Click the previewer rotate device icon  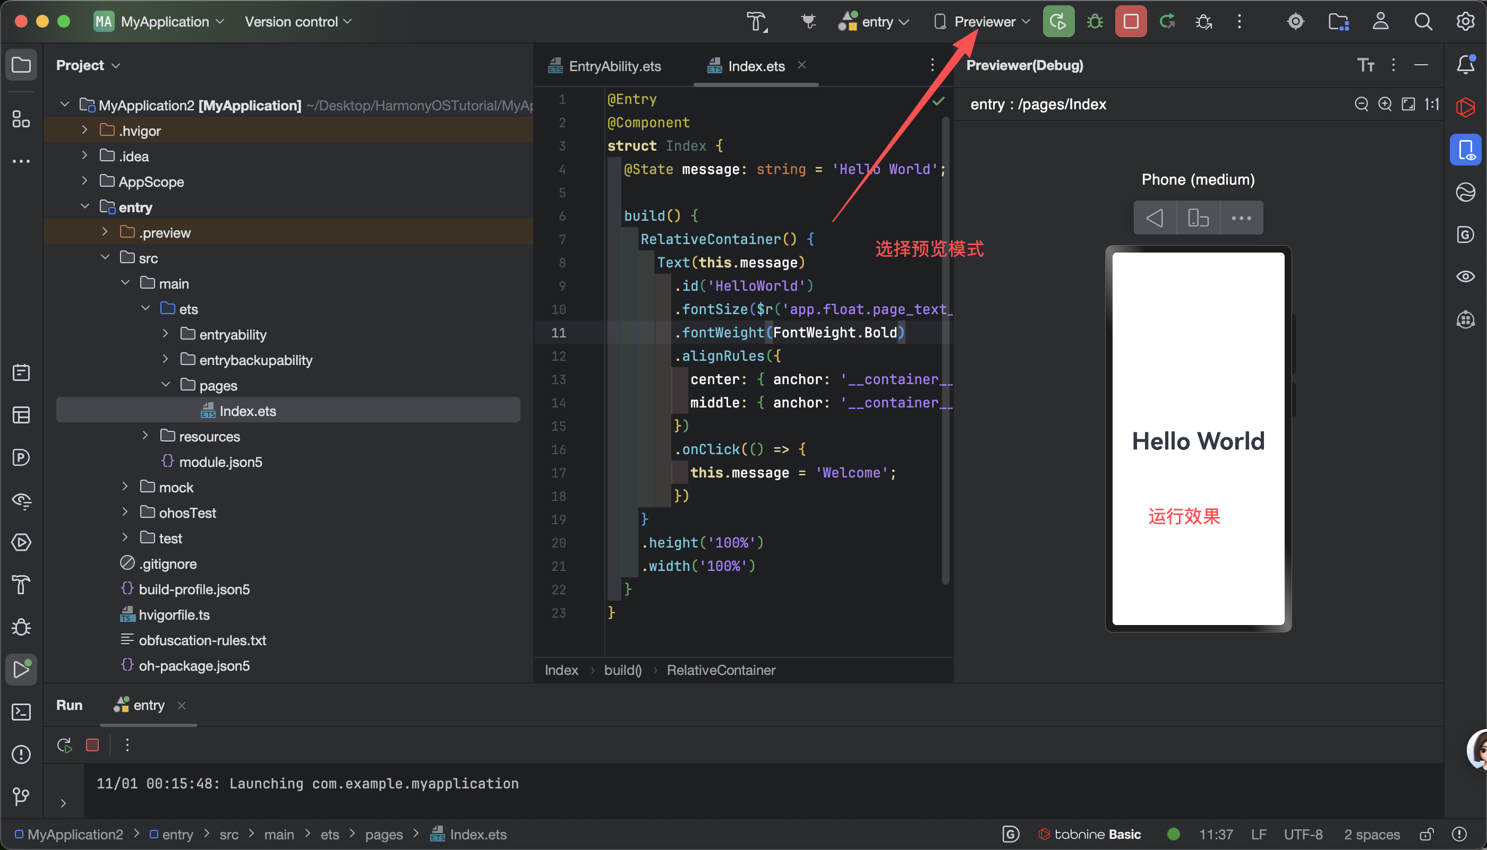coord(1198,219)
